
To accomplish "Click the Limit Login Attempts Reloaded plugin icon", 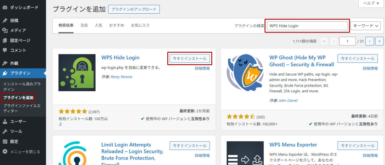I will click(x=77, y=153).
